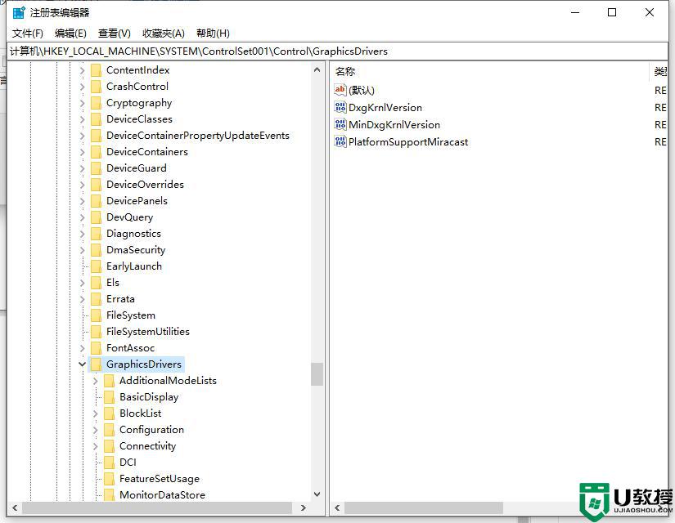Select the DeviceClasses folder icon
The width and height of the screenshot is (675, 523).
click(97, 119)
